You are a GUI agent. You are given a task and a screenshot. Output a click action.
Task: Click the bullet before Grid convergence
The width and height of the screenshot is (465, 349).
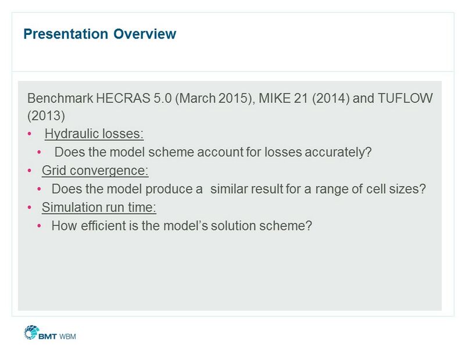click(x=30, y=171)
